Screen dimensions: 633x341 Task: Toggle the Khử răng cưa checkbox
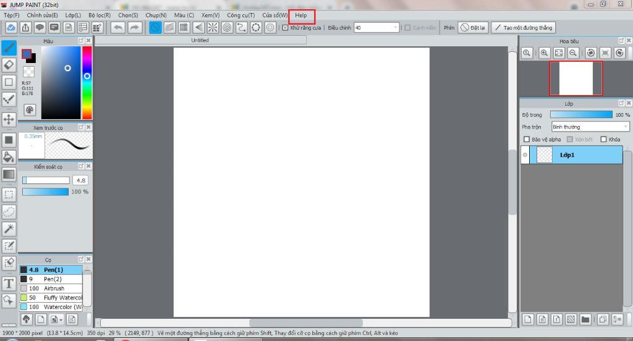[x=285, y=28]
